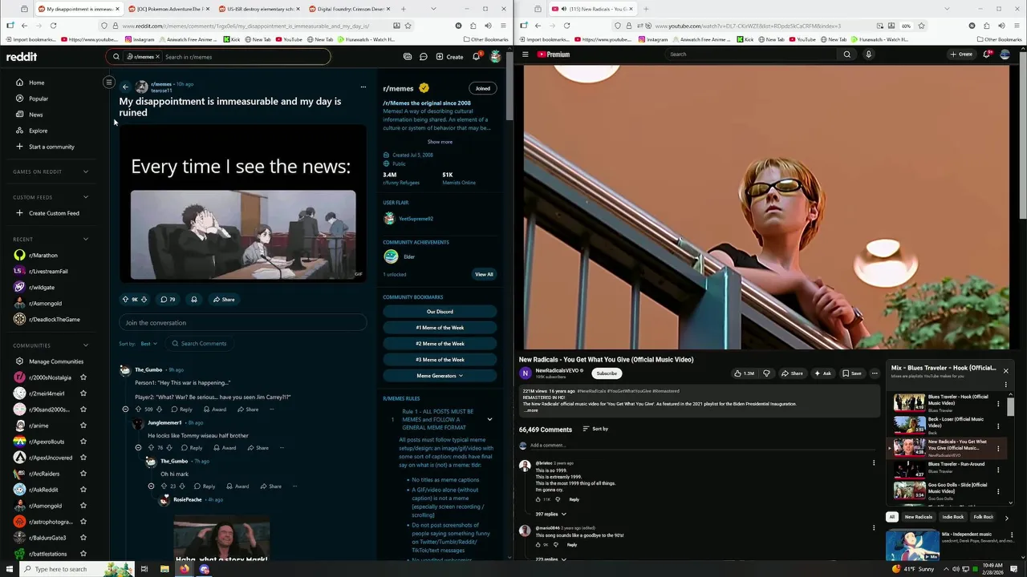
Task: Upvote The_Gumbo's top comment
Action: tap(137, 410)
